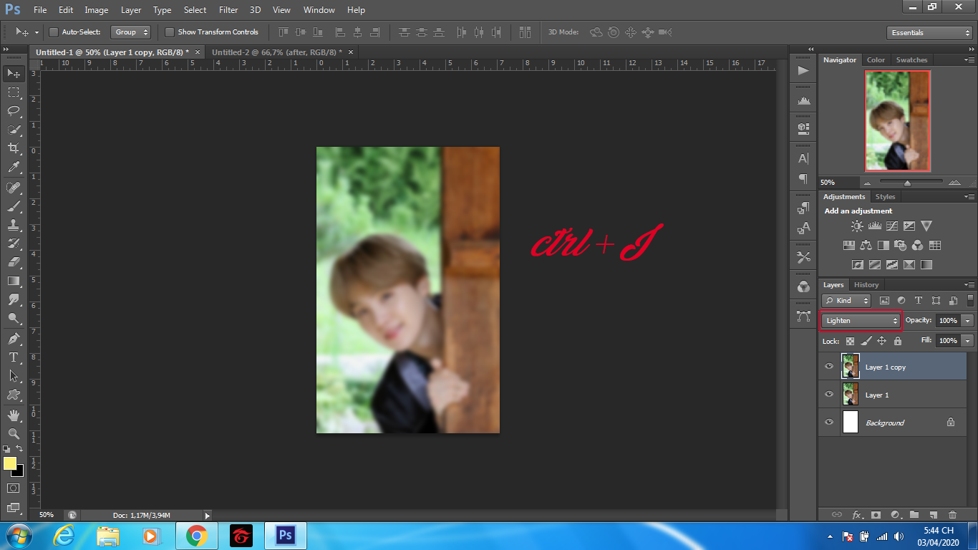Screen dimensions: 978x550
Task: Select the Zoom tool in toolbar
Action: point(14,433)
